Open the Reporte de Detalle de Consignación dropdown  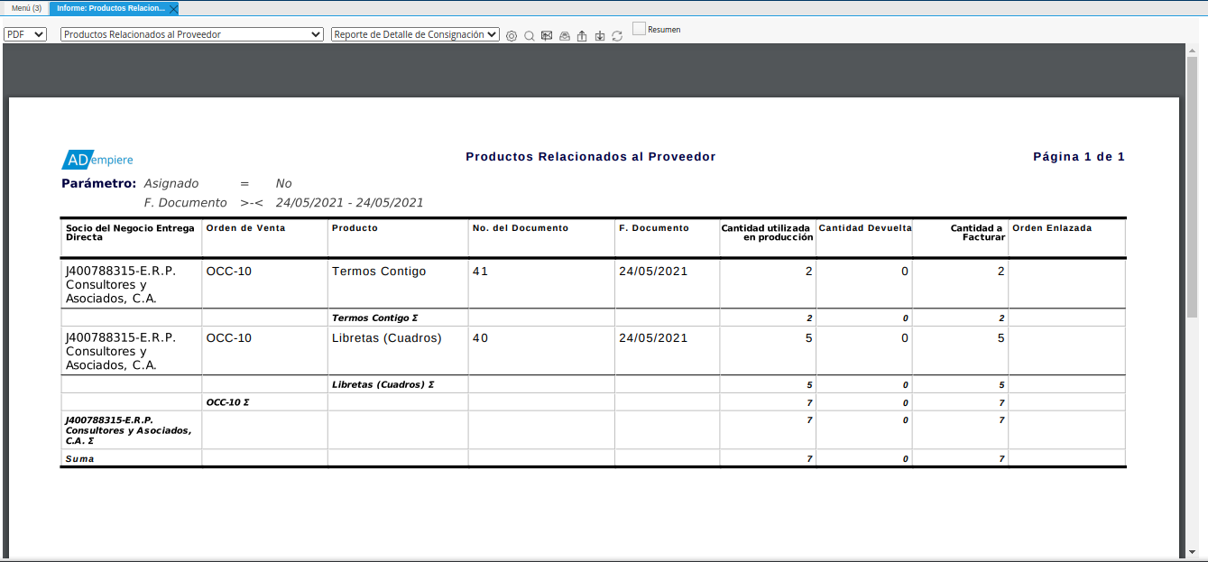pyautogui.click(x=414, y=33)
